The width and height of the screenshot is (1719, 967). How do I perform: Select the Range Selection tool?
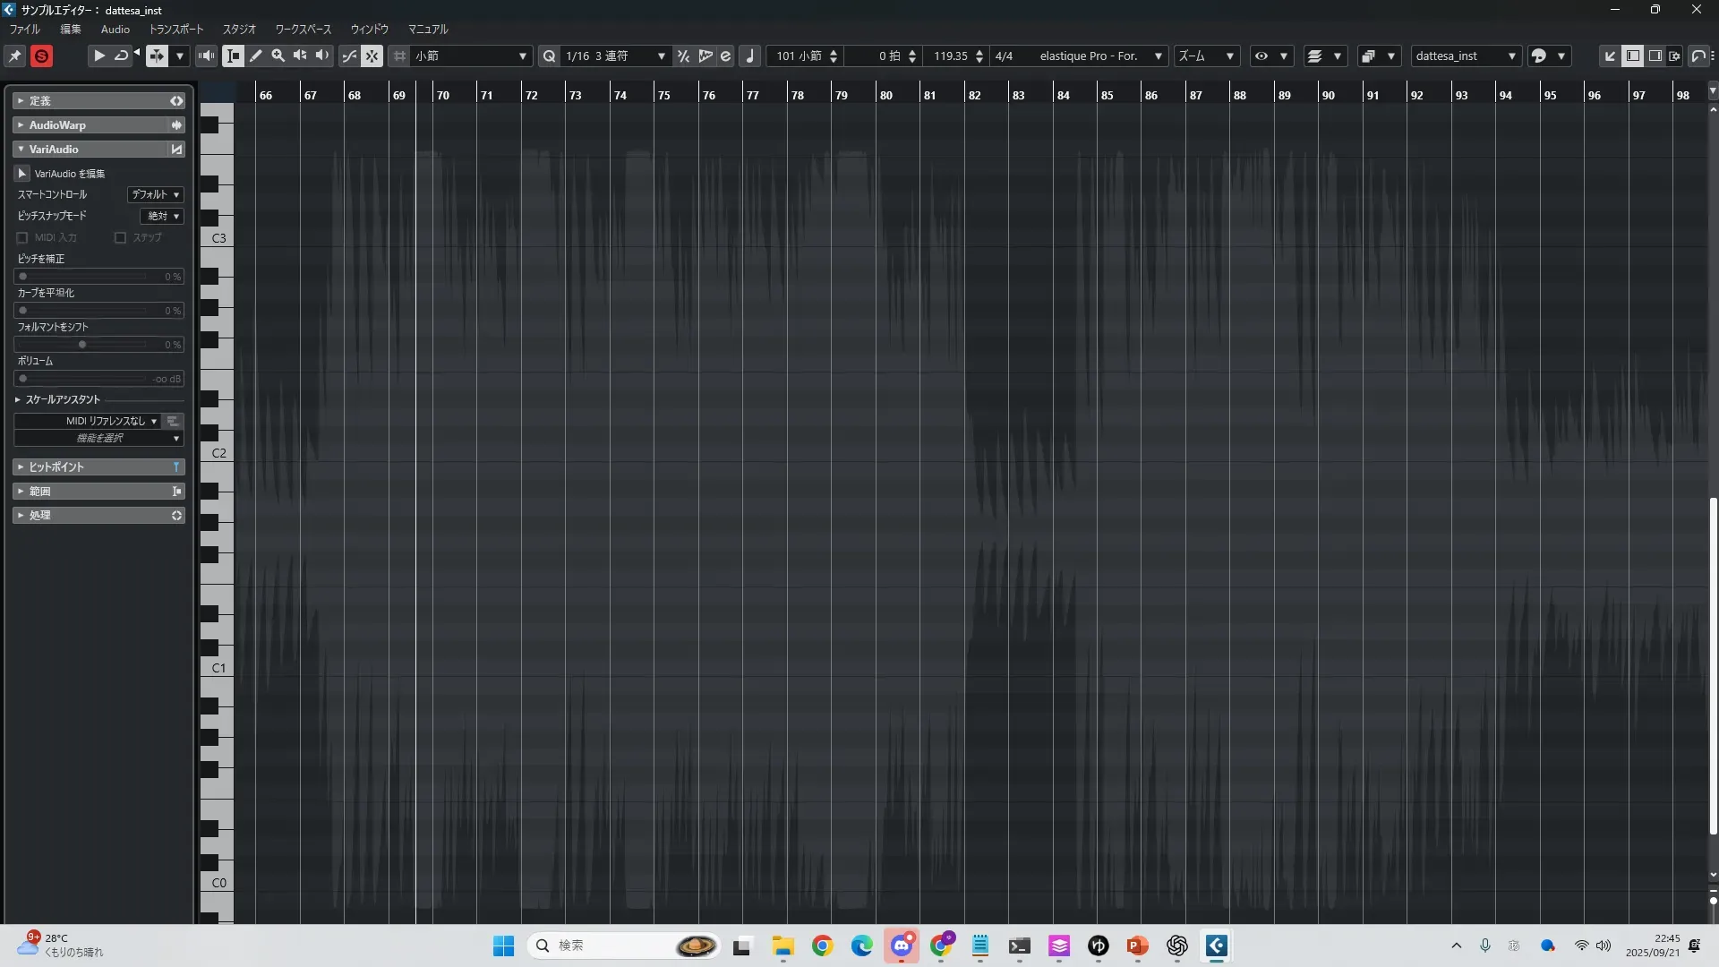[233, 56]
